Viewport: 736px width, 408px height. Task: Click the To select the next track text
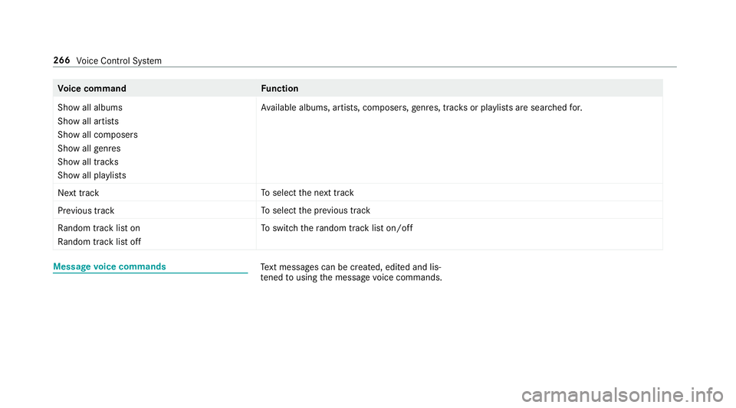(307, 193)
